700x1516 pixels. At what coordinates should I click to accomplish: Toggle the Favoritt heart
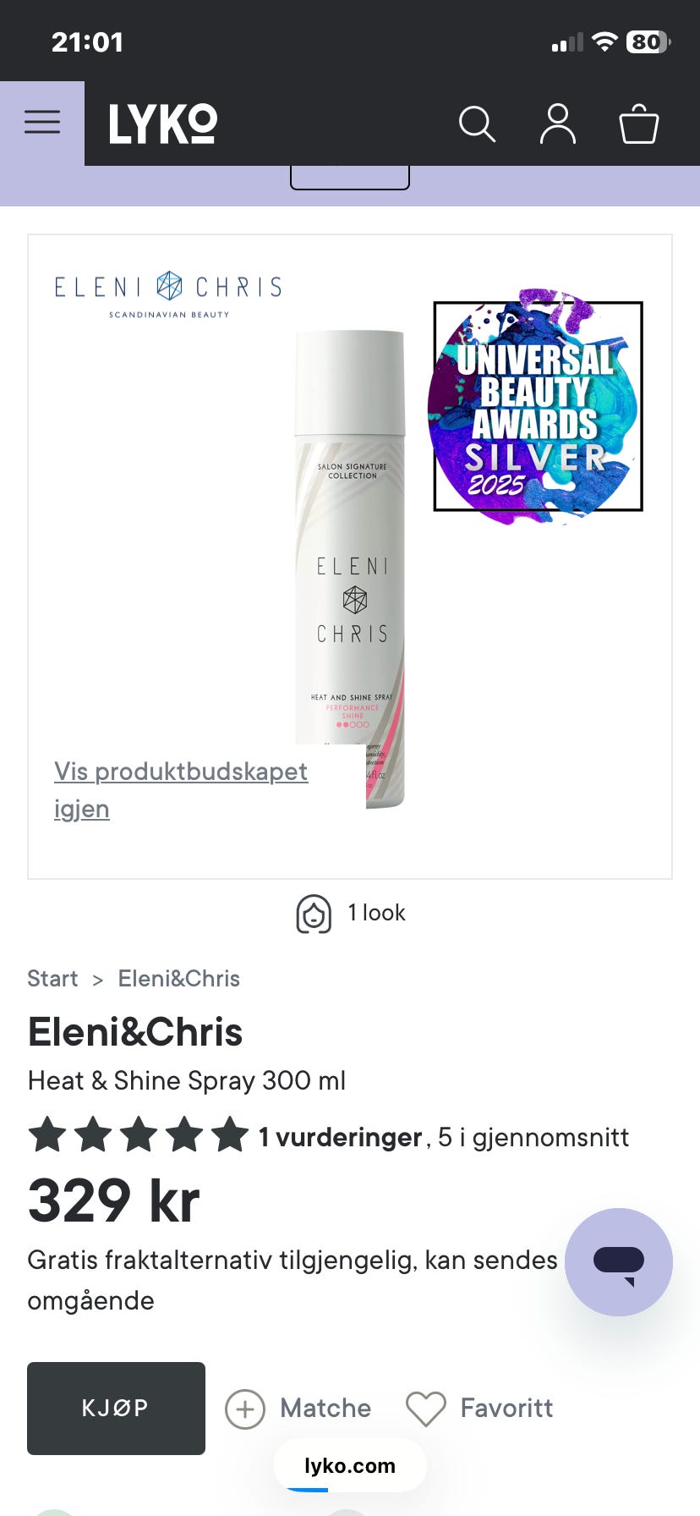(425, 1409)
